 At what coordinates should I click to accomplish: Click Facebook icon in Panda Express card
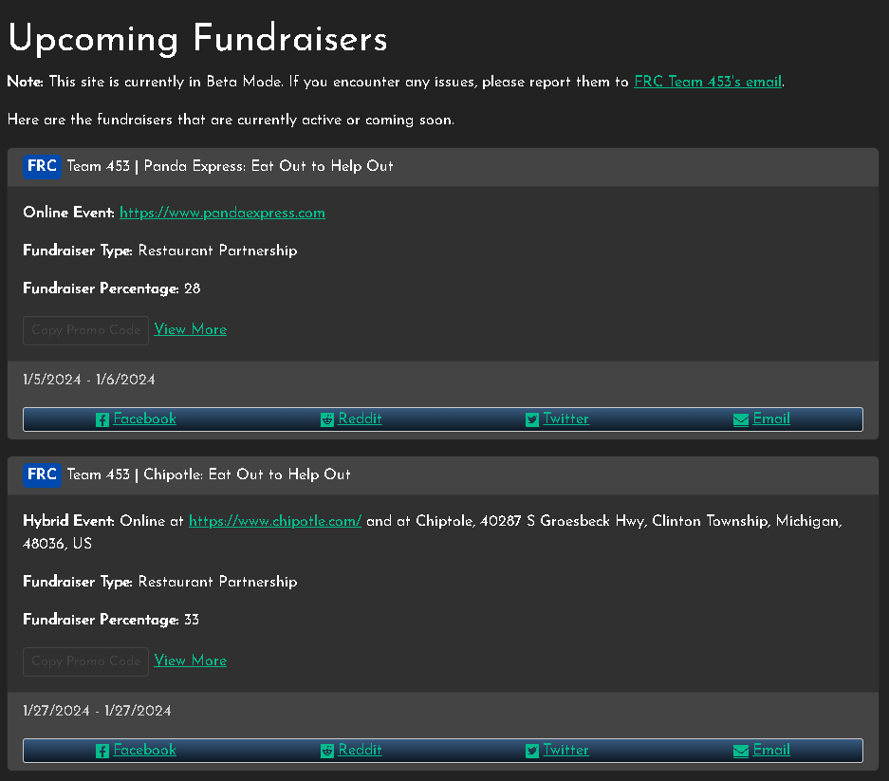coord(102,419)
